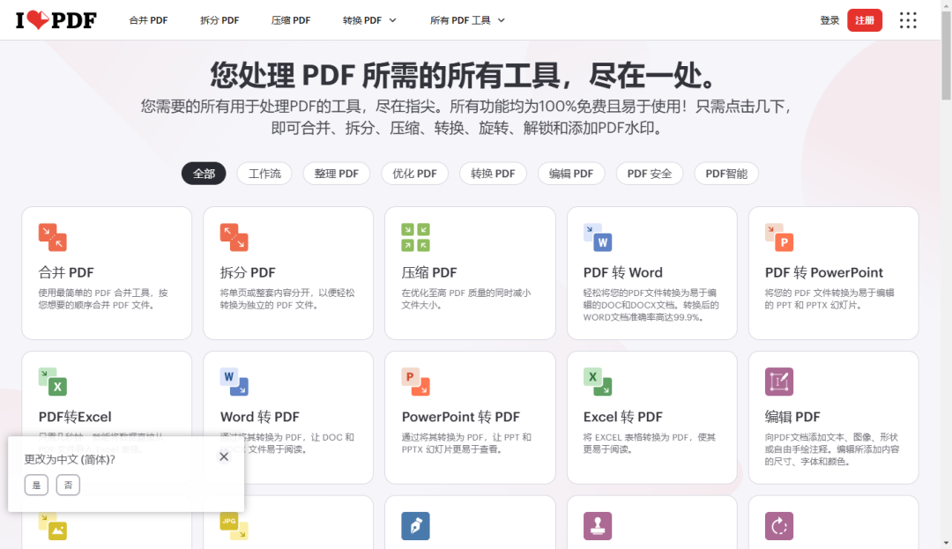
Task: Select the PDF 安全 filter tab
Action: (x=650, y=174)
